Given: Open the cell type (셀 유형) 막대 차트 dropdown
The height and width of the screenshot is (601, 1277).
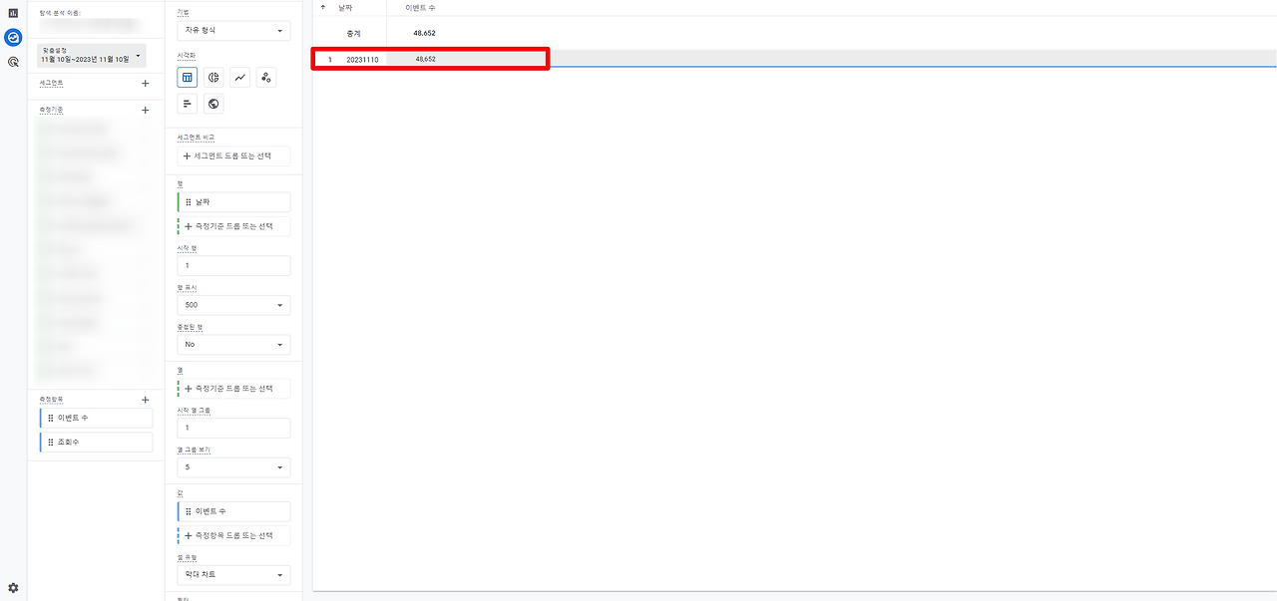Looking at the screenshot, I should tap(233, 575).
